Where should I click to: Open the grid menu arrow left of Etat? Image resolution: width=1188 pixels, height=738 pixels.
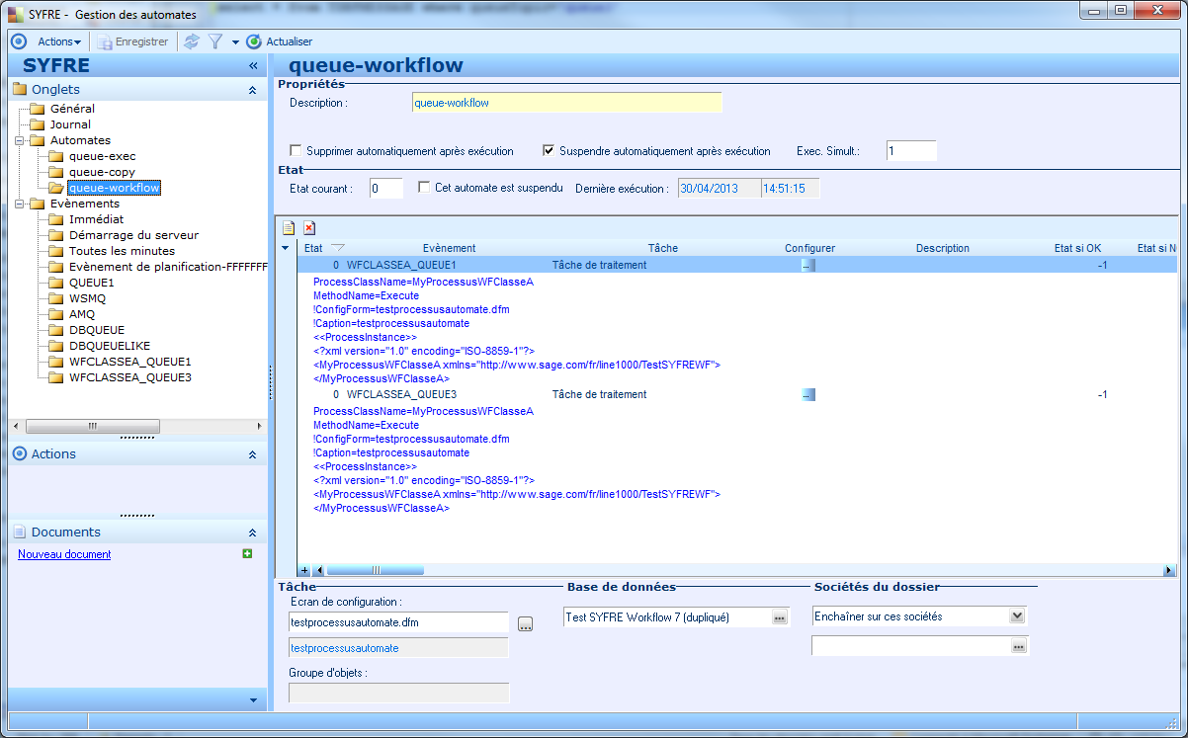pos(287,248)
